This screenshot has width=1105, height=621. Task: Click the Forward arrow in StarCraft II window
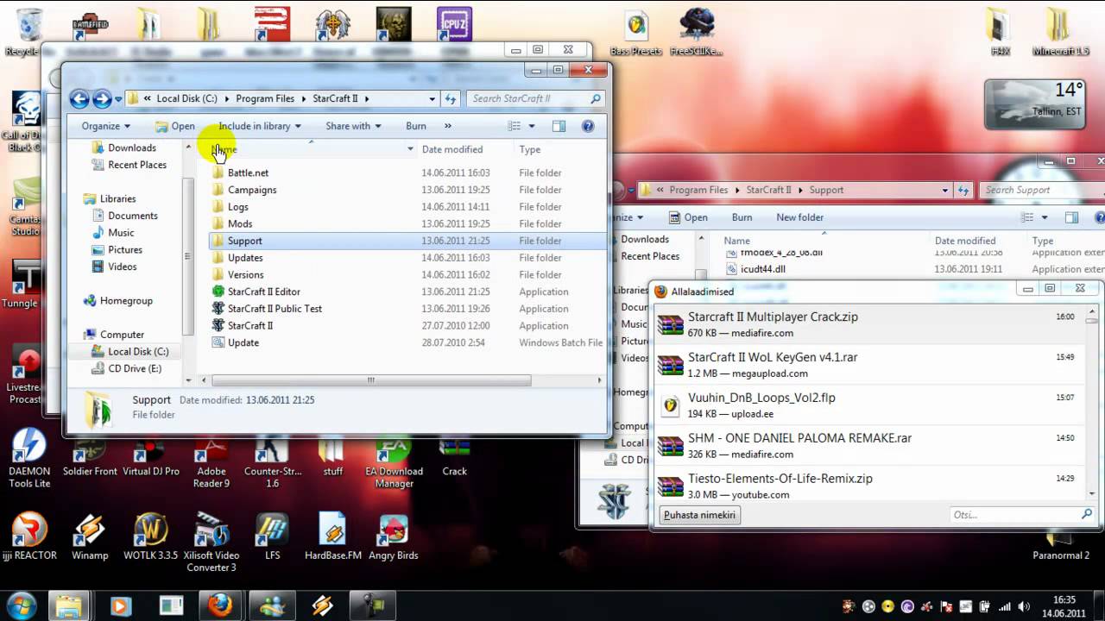point(102,99)
